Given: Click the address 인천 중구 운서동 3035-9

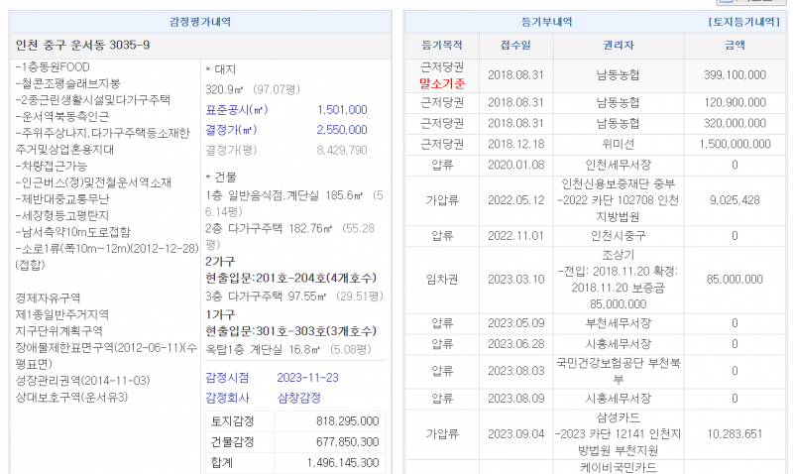Looking at the screenshot, I should tap(84, 45).
